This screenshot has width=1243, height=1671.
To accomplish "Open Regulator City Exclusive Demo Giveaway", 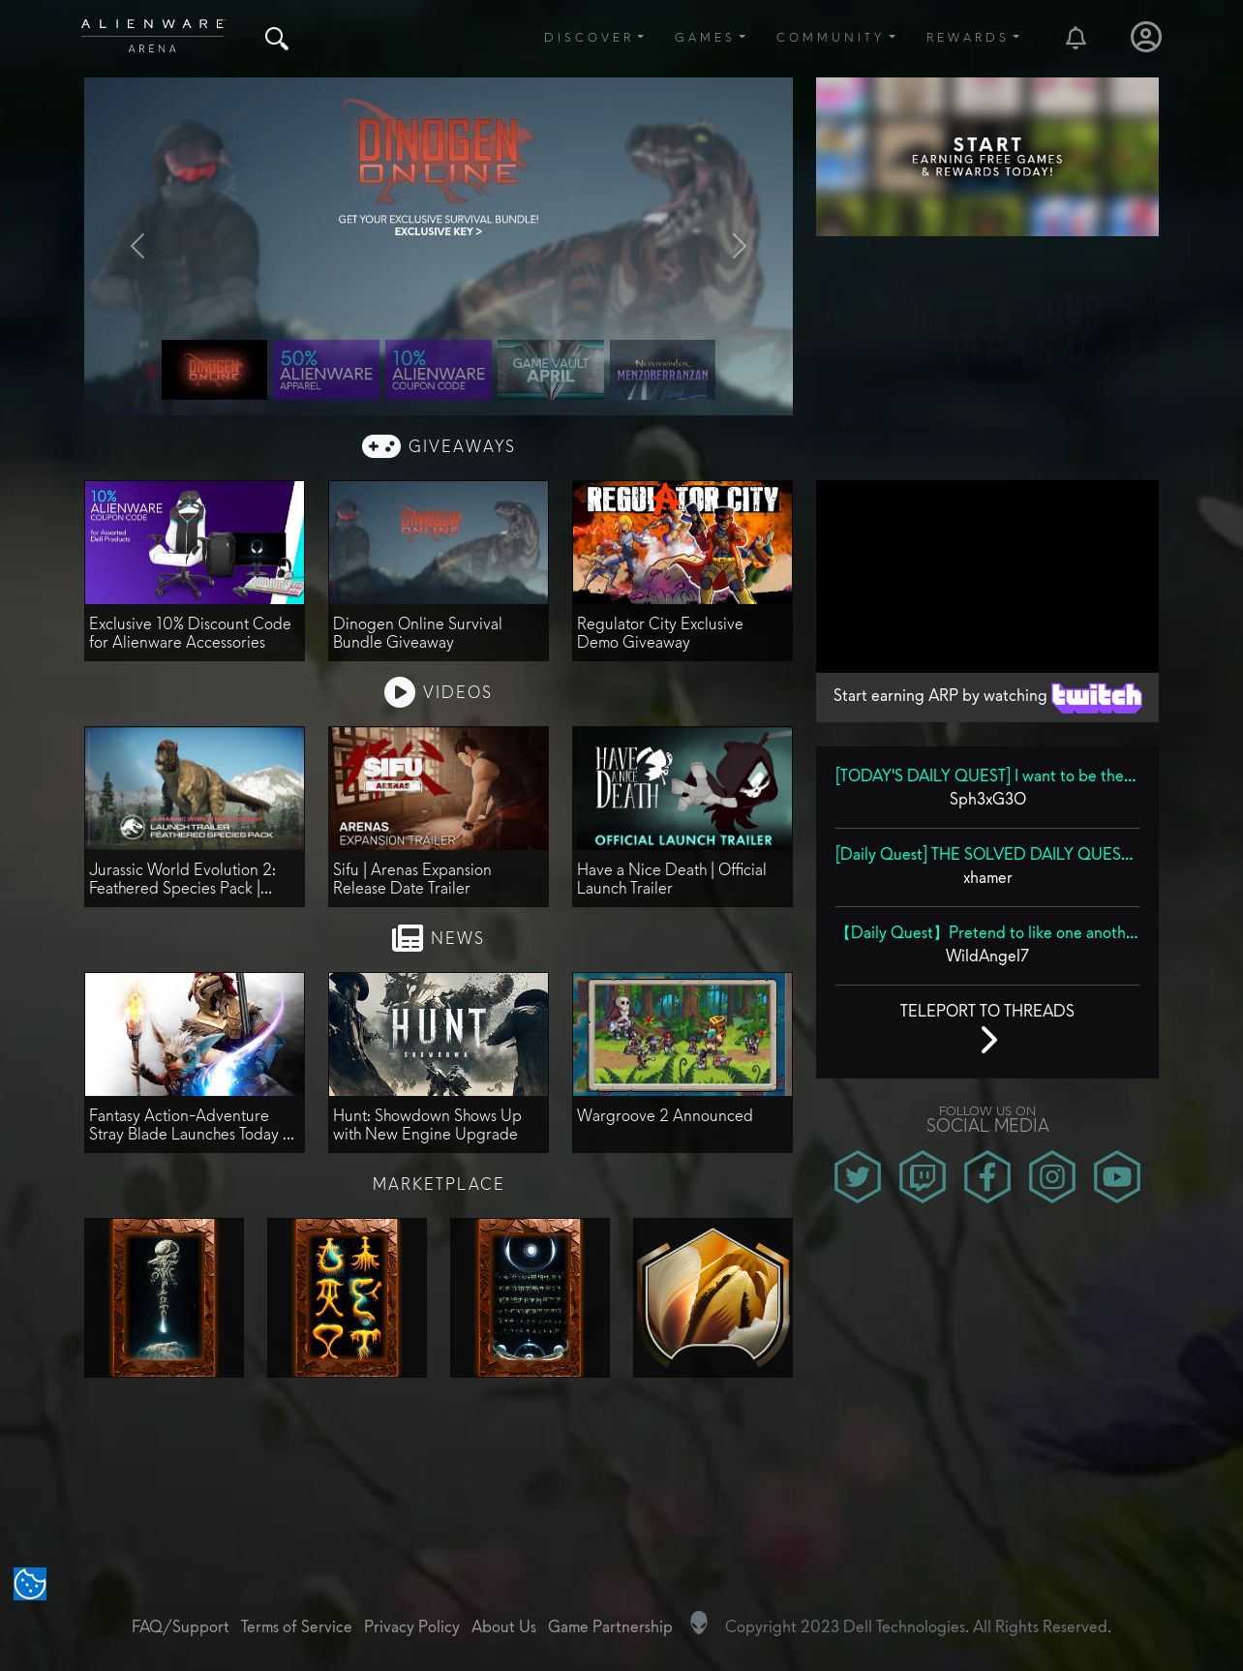I will (x=682, y=571).
